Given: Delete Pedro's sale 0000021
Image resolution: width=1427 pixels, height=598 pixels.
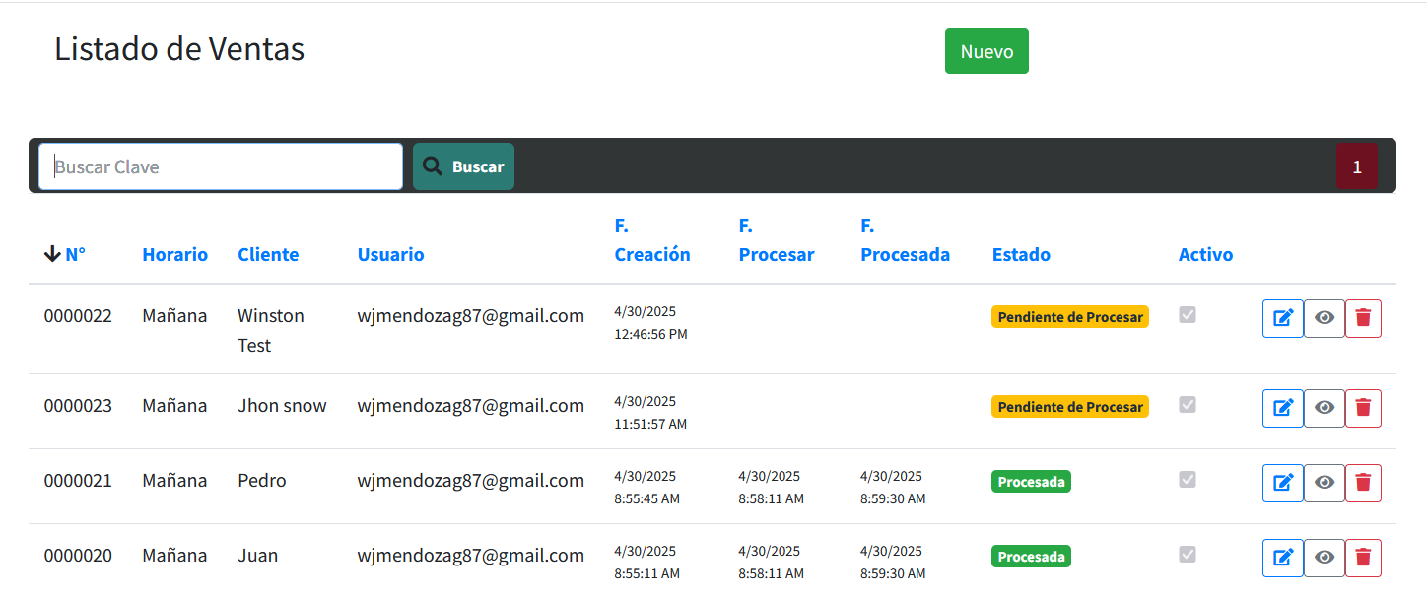Looking at the screenshot, I should [x=1363, y=483].
